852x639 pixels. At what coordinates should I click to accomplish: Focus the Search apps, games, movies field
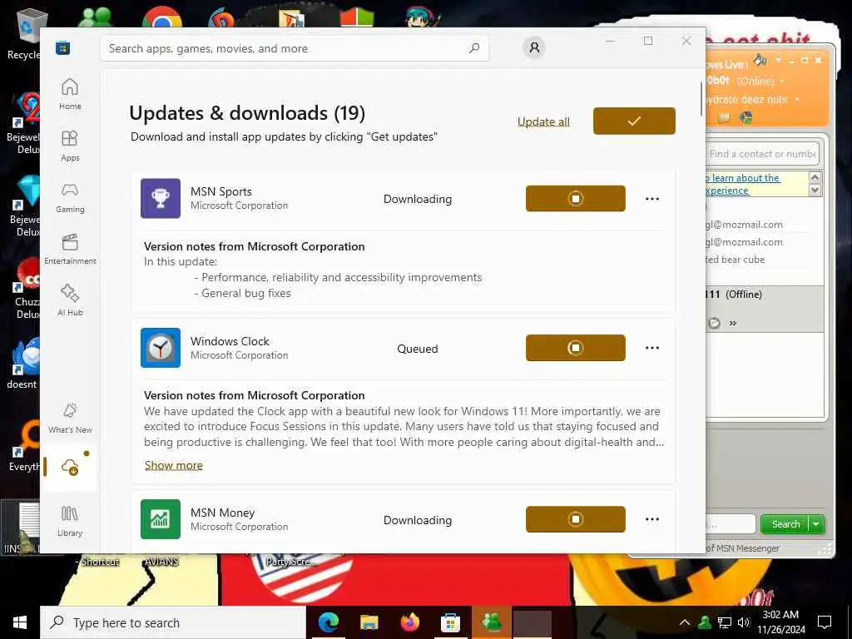click(x=295, y=48)
